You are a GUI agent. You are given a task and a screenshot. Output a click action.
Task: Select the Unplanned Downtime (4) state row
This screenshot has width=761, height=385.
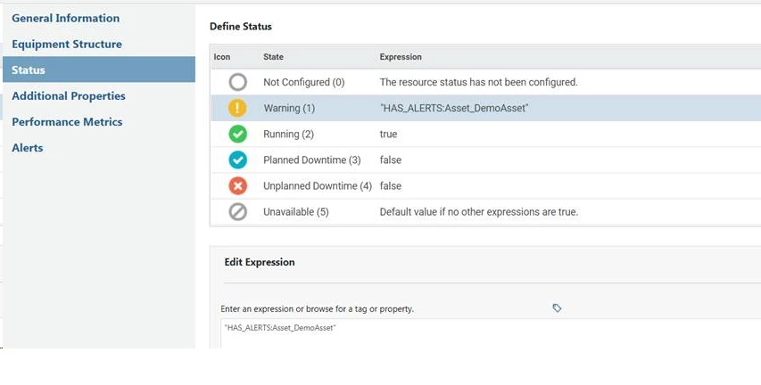pos(317,185)
